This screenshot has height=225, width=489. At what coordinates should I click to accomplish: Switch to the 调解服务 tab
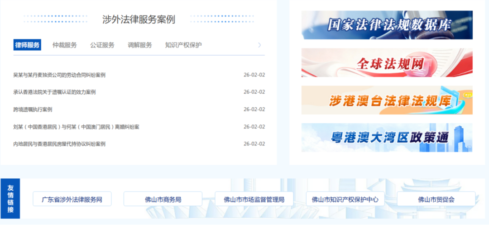point(140,45)
